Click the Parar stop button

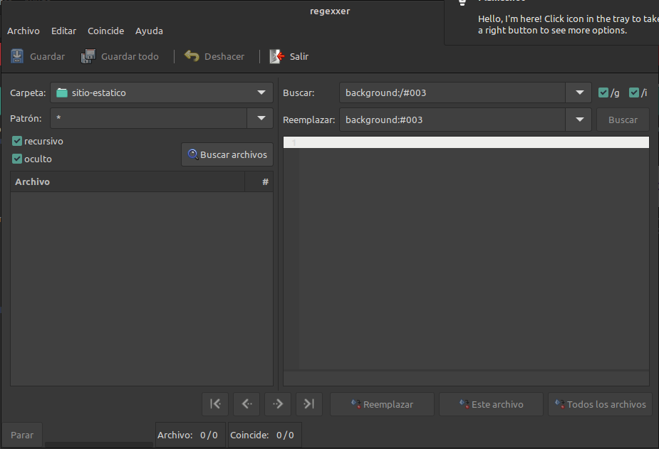click(x=22, y=435)
